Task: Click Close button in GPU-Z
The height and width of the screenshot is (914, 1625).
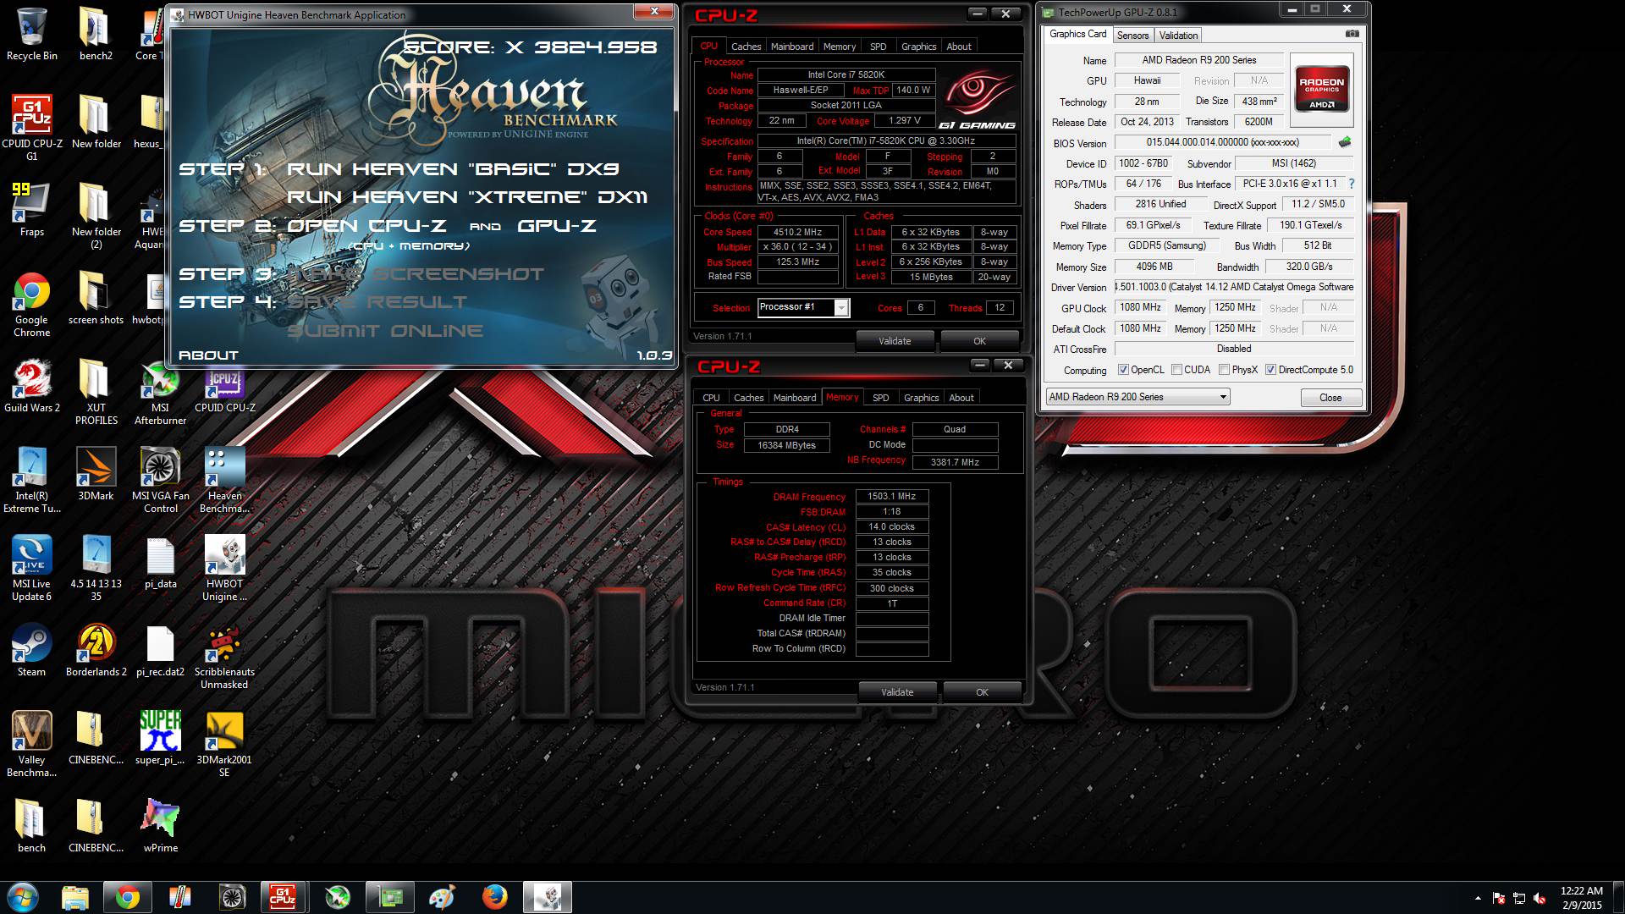Action: pos(1330,398)
